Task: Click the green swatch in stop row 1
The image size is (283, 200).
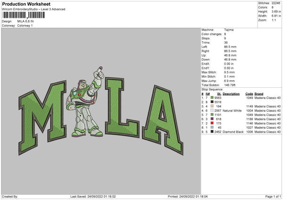Action: pyautogui.click(x=212, y=98)
